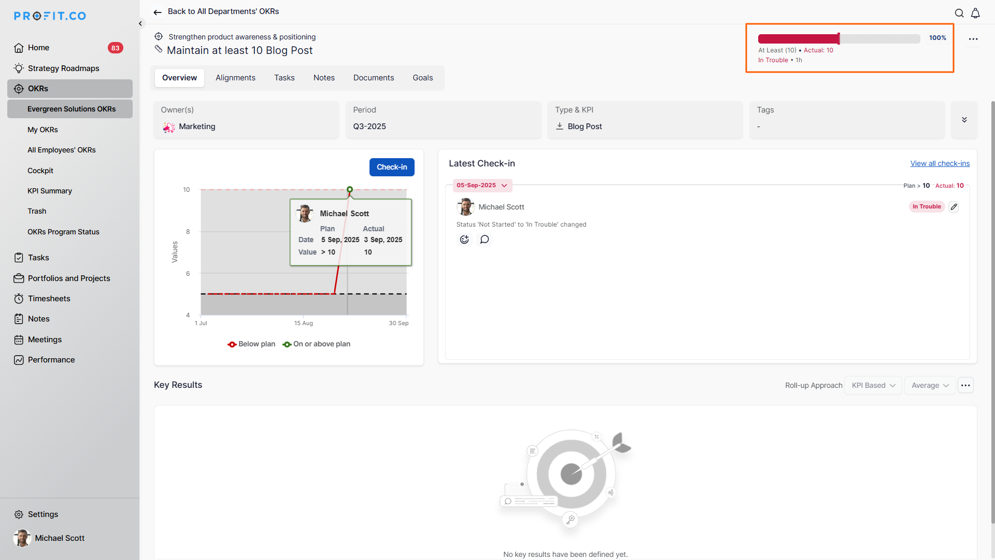Open Key Results three-dot options
This screenshot has width=995, height=560.
(x=965, y=385)
